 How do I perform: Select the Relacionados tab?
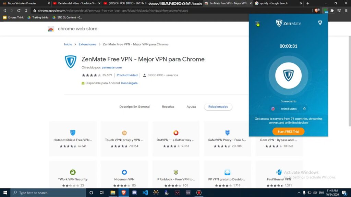coord(218,107)
